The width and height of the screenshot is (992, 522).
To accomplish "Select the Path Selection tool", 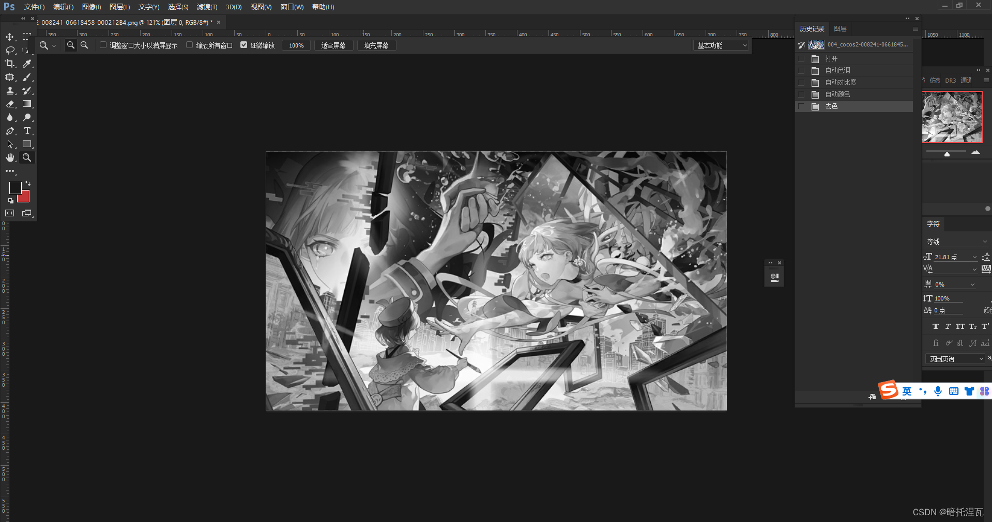I will pos(10,144).
